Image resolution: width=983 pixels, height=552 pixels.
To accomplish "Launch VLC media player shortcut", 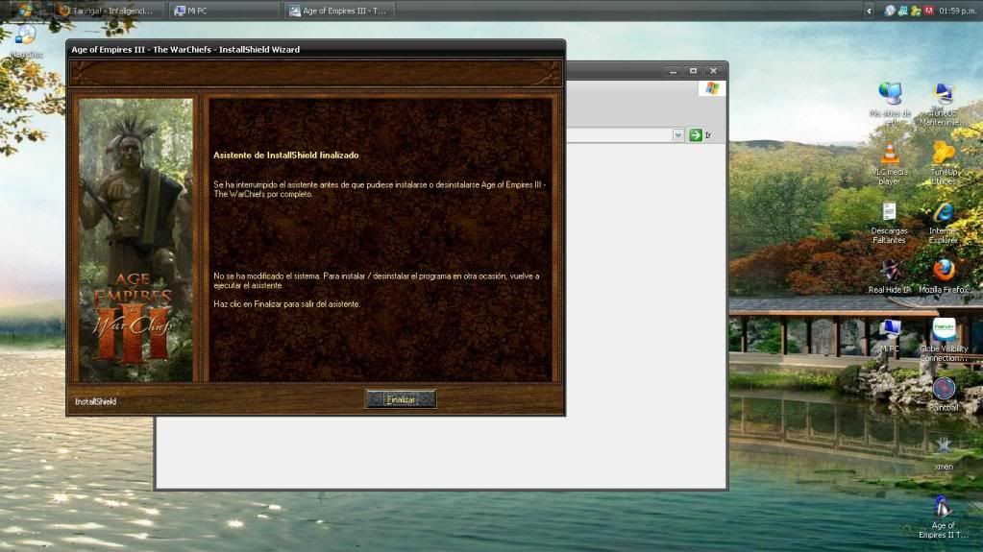I will point(889,163).
